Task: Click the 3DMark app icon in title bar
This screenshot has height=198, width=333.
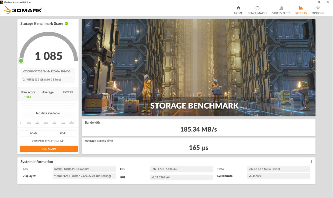Action: pos(2,2)
